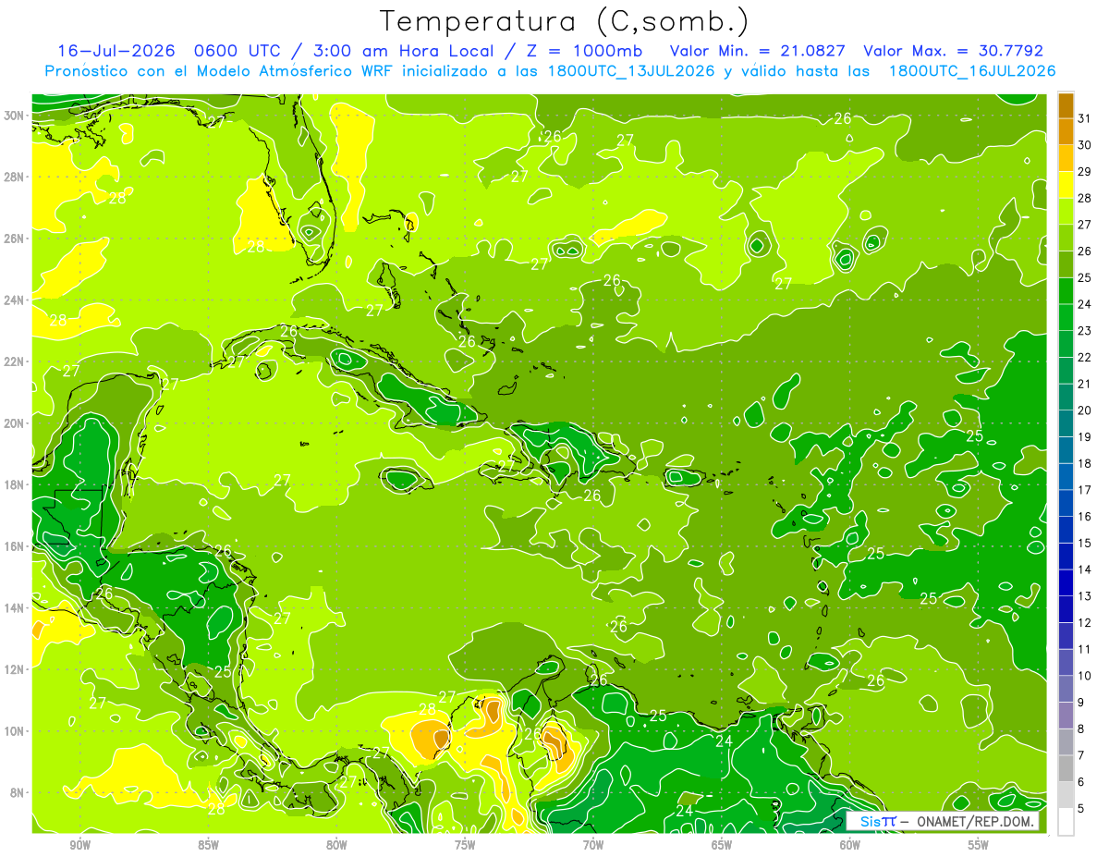Viewport: 1109px width, 857px height.
Task: Click the '16' color scale label
Action: click(1085, 517)
